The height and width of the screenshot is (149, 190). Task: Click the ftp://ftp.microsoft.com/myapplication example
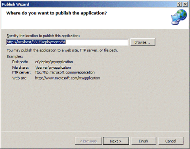tap(65, 73)
